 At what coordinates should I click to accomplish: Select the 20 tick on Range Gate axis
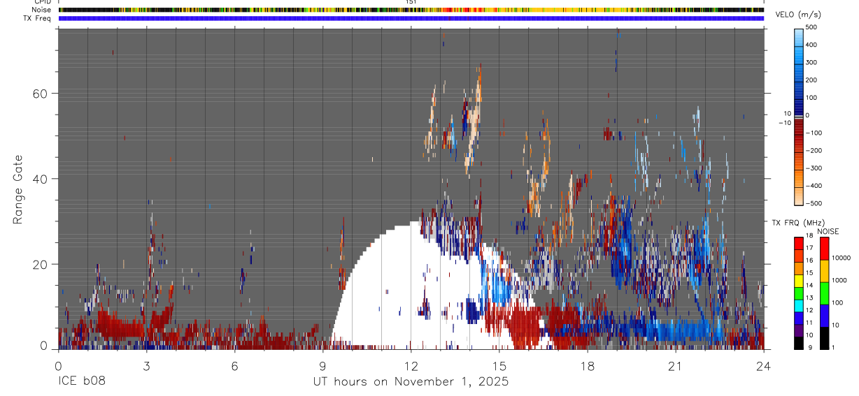coord(41,265)
